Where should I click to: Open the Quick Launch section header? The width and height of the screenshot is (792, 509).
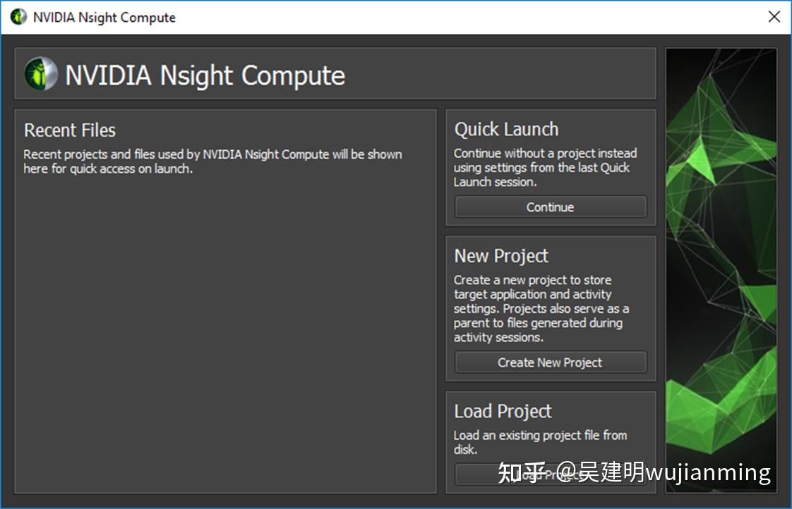[x=505, y=130]
